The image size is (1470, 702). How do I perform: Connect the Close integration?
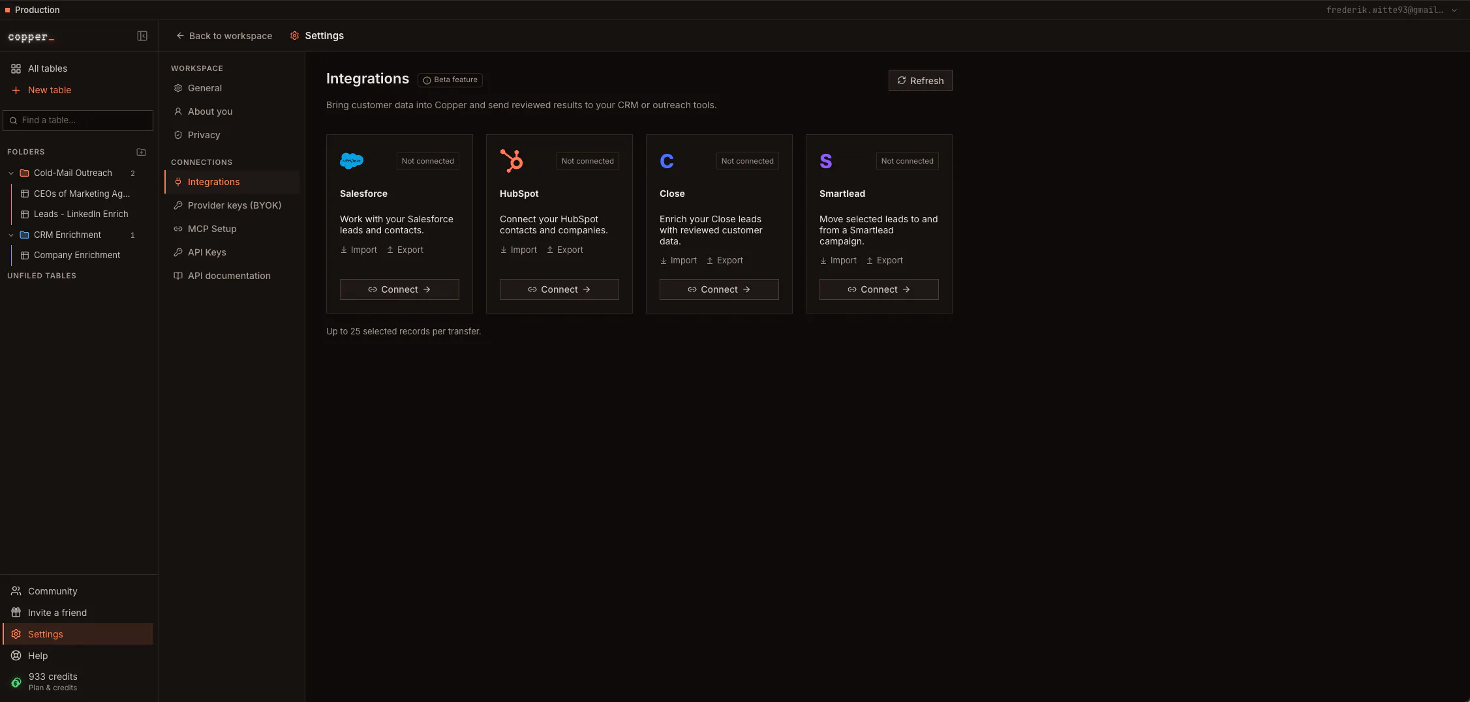coord(719,289)
